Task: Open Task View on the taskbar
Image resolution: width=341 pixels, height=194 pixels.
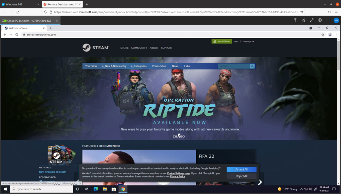Action: coord(86,189)
